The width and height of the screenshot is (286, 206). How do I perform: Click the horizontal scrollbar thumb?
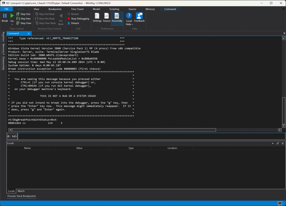pyautogui.click(x=114, y=130)
